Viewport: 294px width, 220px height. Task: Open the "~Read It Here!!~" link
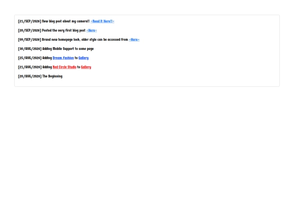(102, 21)
